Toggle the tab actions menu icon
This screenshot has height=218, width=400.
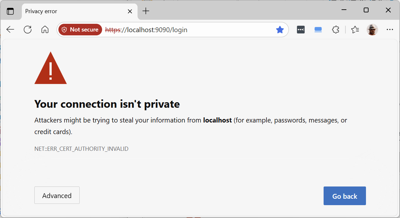pyautogui.click(x=10, y=11)
